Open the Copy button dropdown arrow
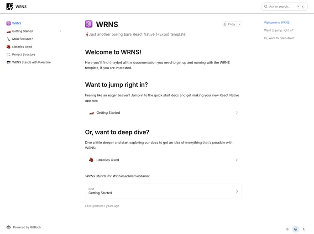This screenshot has width=314, height=234. pos(239,24)
